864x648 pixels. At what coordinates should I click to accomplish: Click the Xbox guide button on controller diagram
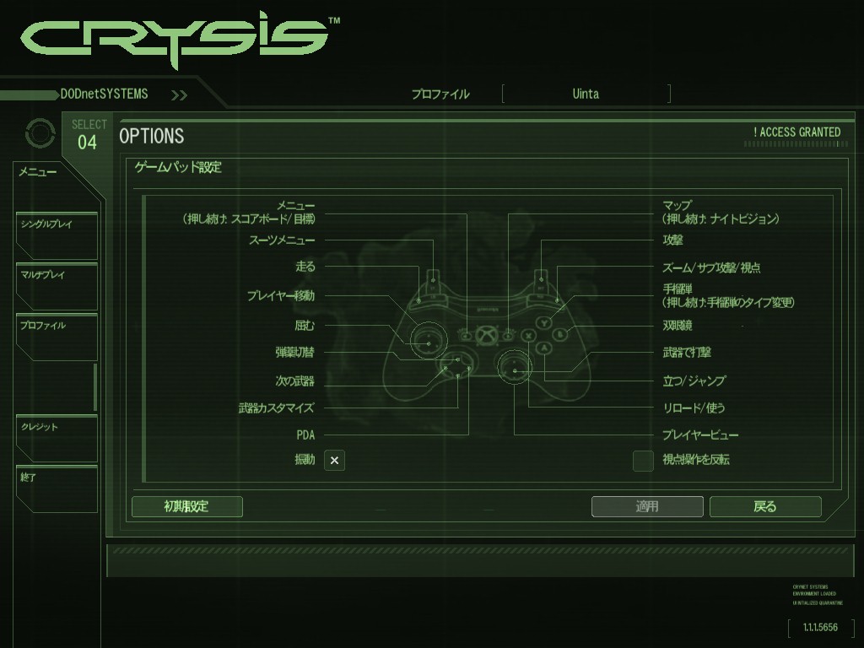click(487, 335)
